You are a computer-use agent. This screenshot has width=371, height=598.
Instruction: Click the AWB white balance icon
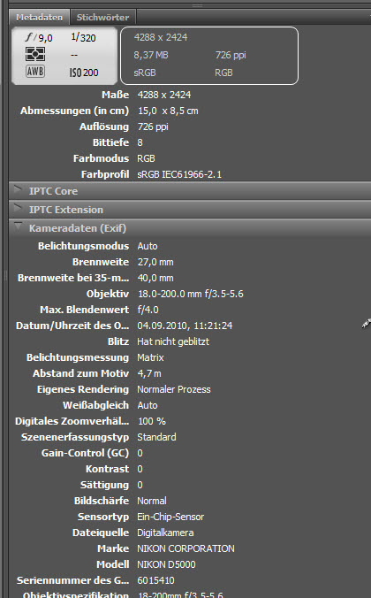(35, 72)
